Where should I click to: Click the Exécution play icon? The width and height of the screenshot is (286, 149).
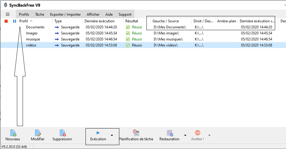(98, 133)
